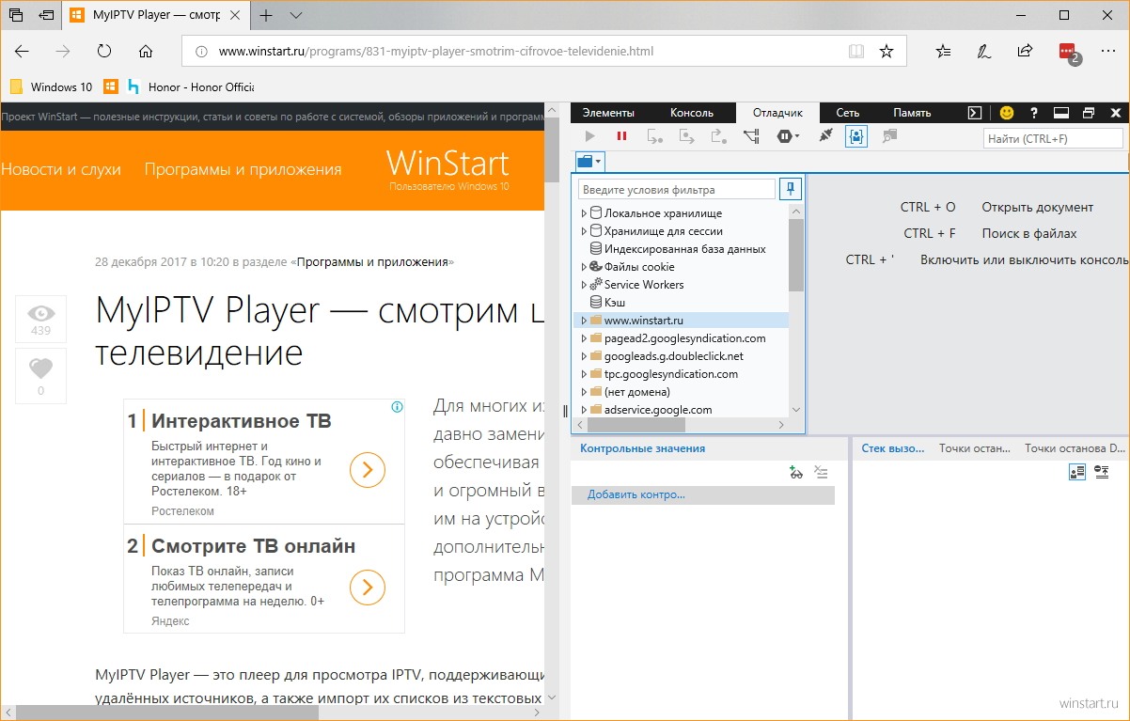Open the Точки останова D... tab
This screenshot has height=721, width=1130.
click(x=1075, y=448)
